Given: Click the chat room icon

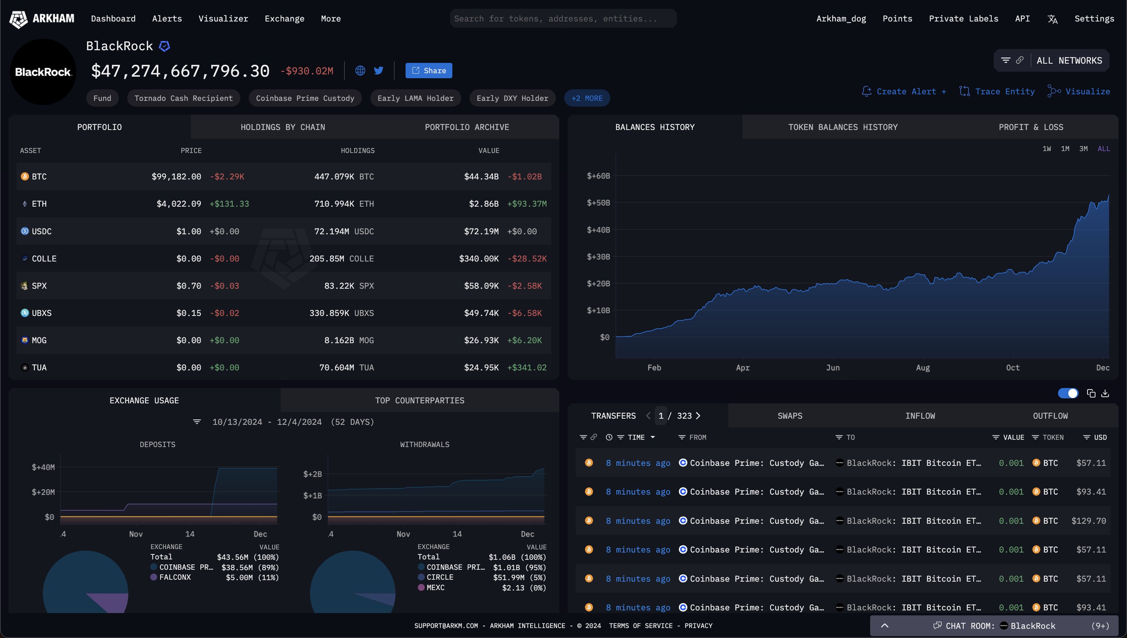Looking at the screenshot, I should pos(937,626).
